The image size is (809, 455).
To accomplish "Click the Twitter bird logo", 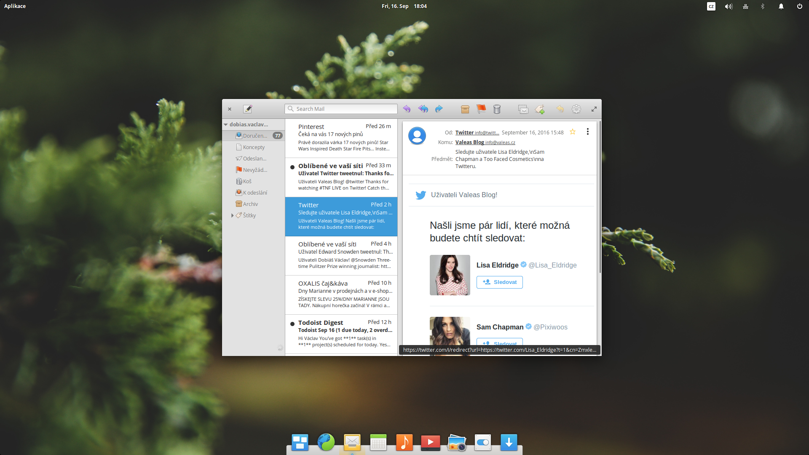I will (x=421, y=195).
